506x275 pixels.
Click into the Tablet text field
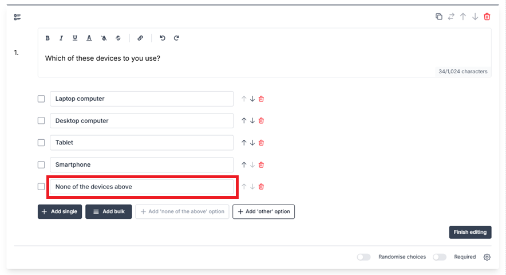(x=141, y=143)
